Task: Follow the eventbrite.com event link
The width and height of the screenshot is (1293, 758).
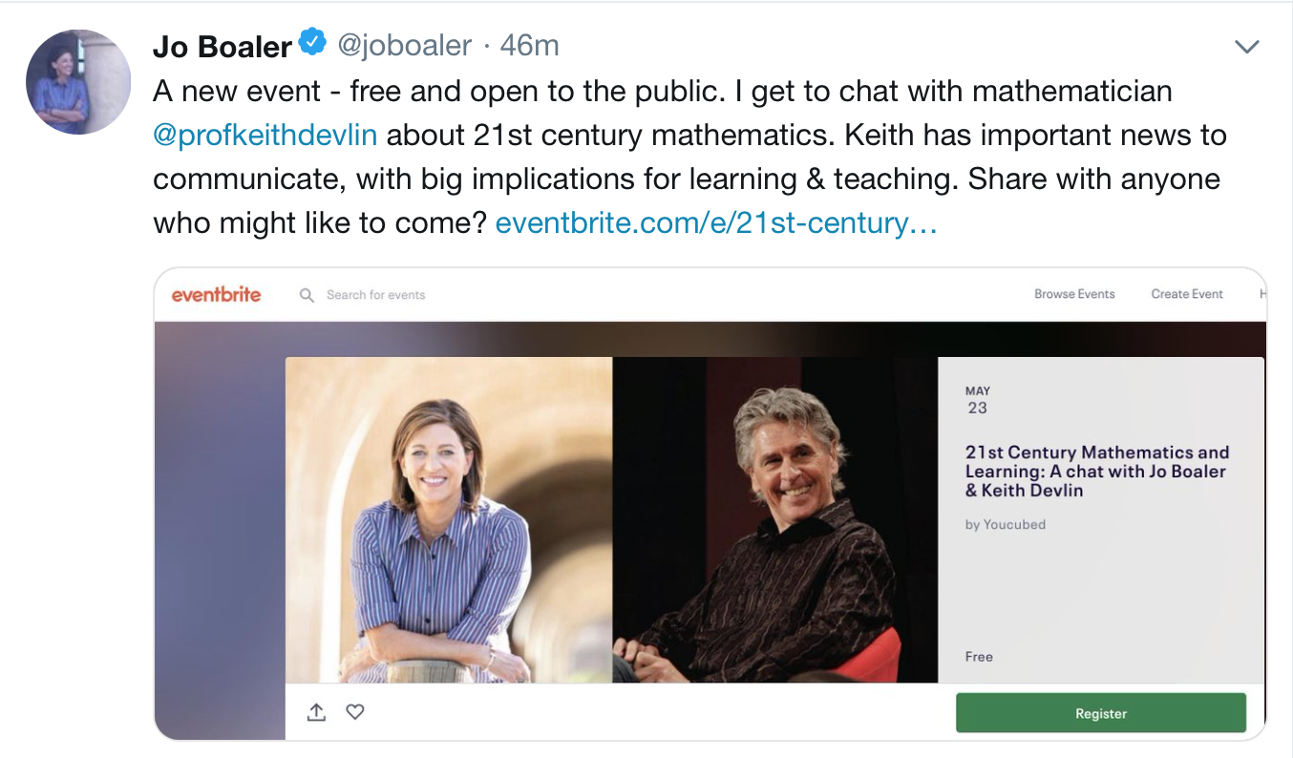Action: pos(716,223)
